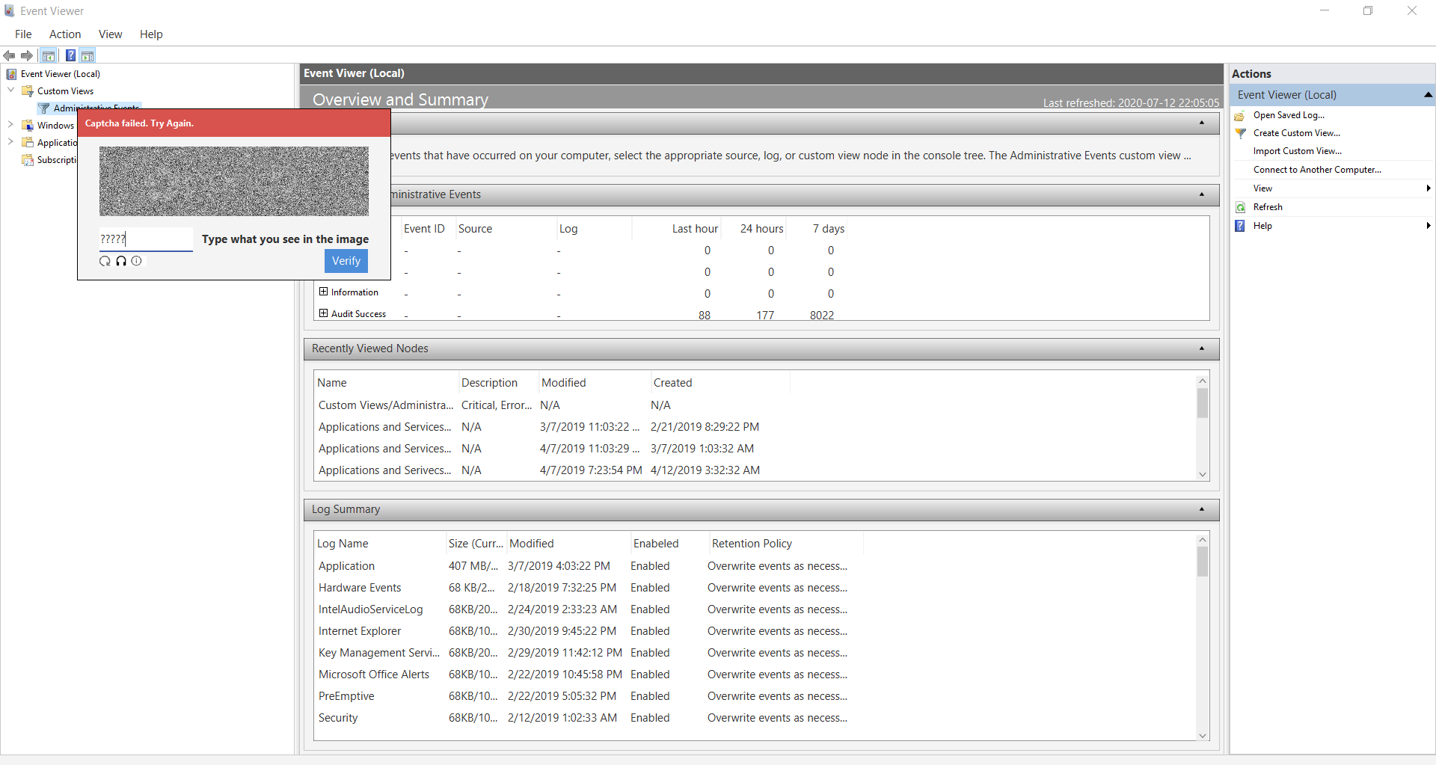Image resolution: width=1436 pixels, height=765 pixels.
Task: Click the captcha answer text field
Action: click(x=146, y=239)
